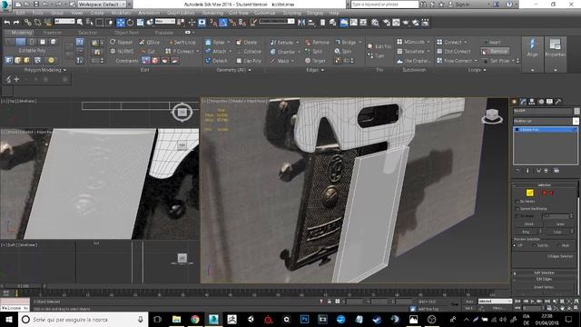Select the Off preview selection radio
Screen dimensions: 581x327
(x=515, y=245)
